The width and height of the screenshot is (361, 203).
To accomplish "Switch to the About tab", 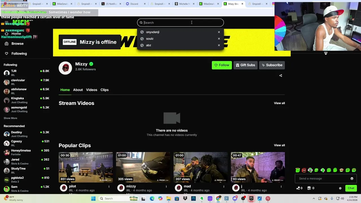I will [x=78, y=90].
